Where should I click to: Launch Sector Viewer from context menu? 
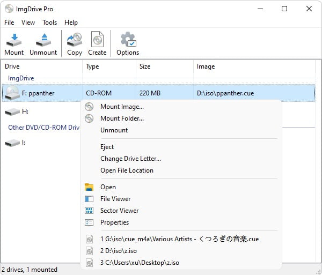(x=181, y=211)
